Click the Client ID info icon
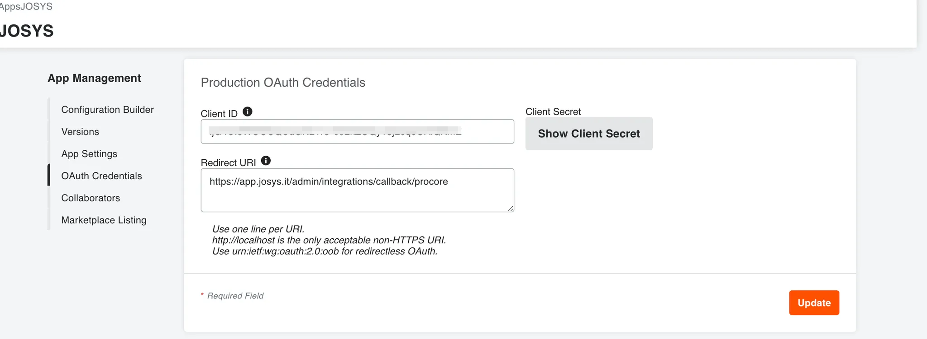The width and height of the screenshot is (927, 339). click(248, 111)
